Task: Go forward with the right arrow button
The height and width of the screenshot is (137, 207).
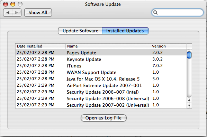Action: (x=17, y=13)
